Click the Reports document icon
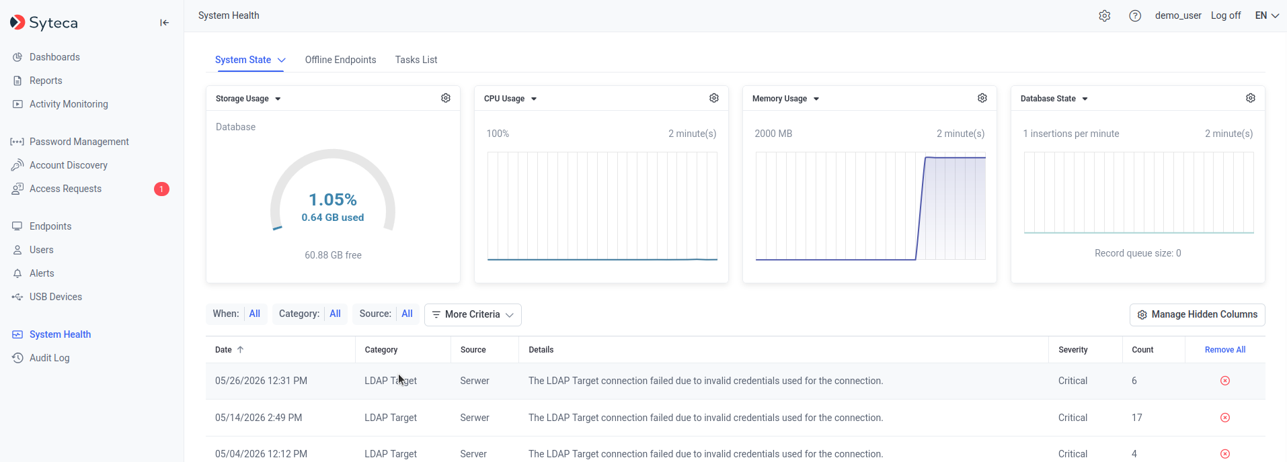The width and height of the screenshot is (1287, 462). 17,81
